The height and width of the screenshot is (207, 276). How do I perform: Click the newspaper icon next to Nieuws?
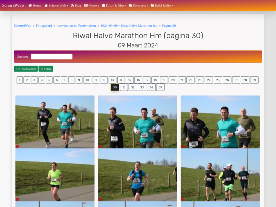(86, 6)
